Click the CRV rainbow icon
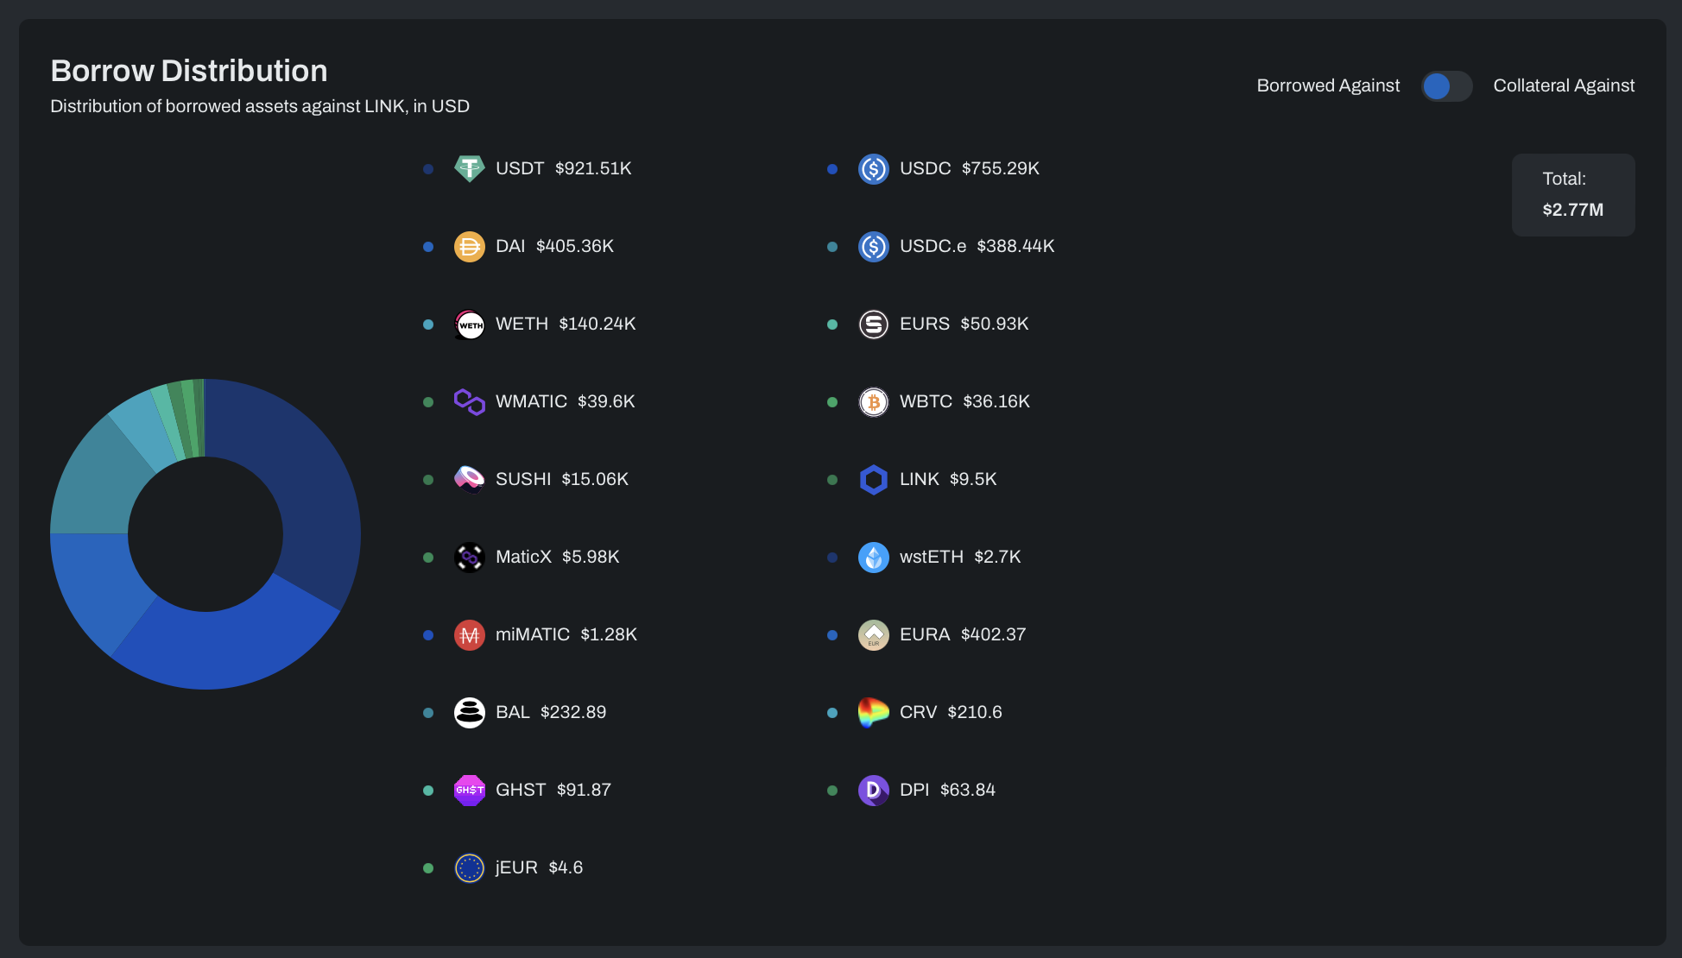 (873, 713)
